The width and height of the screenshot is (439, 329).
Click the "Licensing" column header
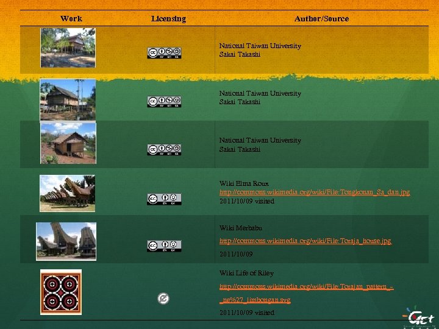168,19
